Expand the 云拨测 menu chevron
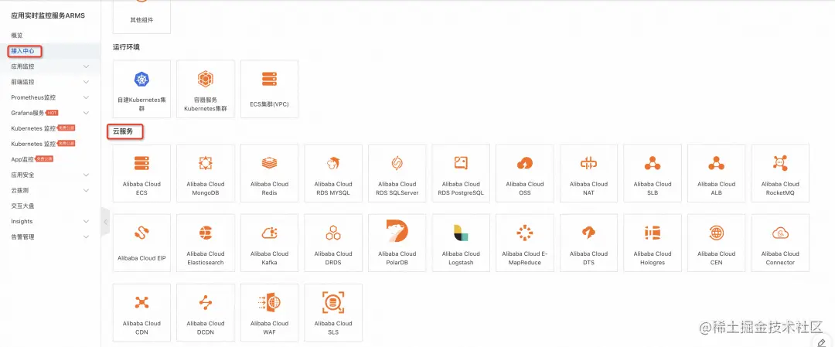The width and height of the screenshot is (835, 347). point(87,190)
